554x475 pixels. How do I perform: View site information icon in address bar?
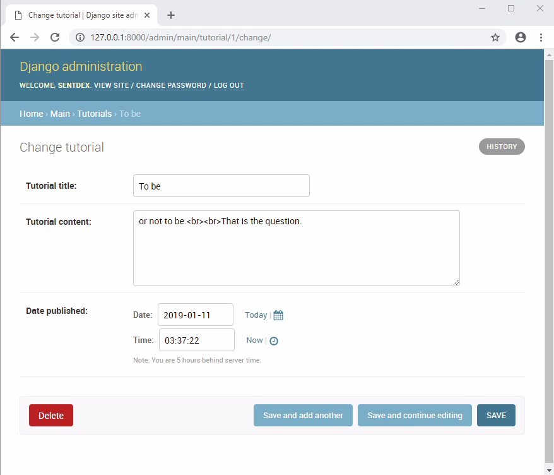[80, 37]
